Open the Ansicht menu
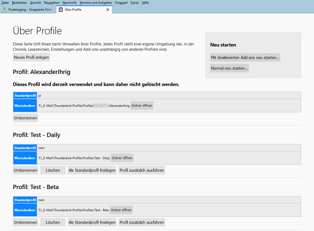The width and height of the screenshot is (314, 231). (x=35, y=3)
